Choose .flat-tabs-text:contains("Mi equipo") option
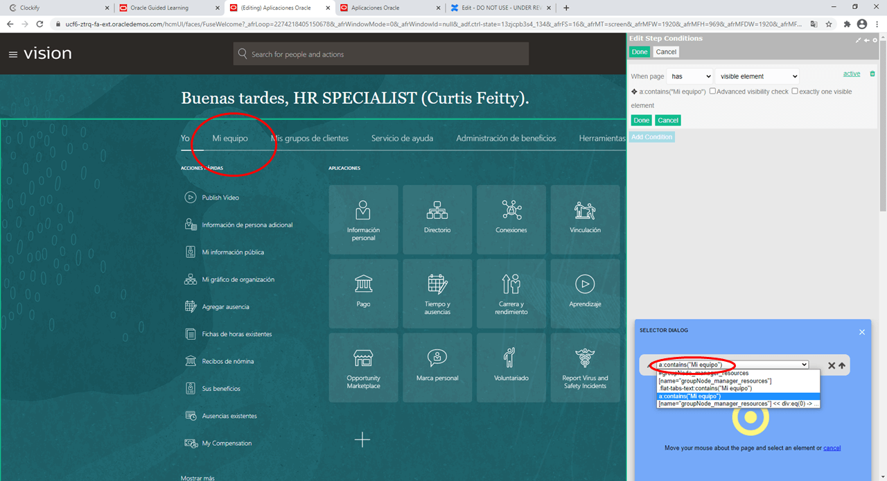The image size is (887, 481). coord(738,388)
